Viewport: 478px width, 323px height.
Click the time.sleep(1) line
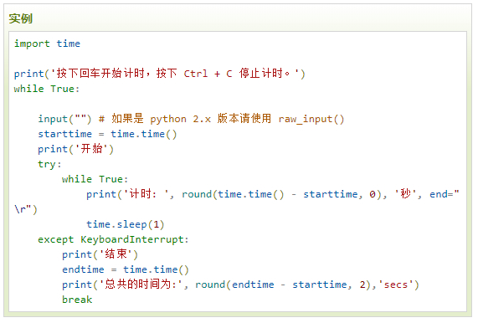126,224
